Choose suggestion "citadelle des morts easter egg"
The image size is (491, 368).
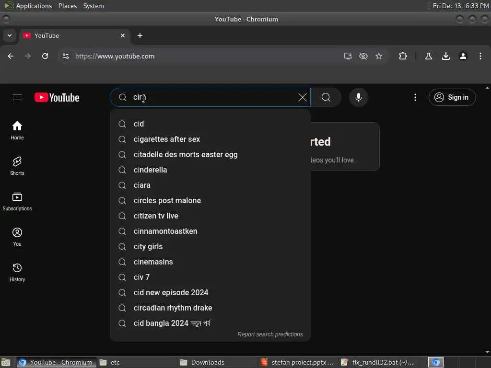coord(210,154)
